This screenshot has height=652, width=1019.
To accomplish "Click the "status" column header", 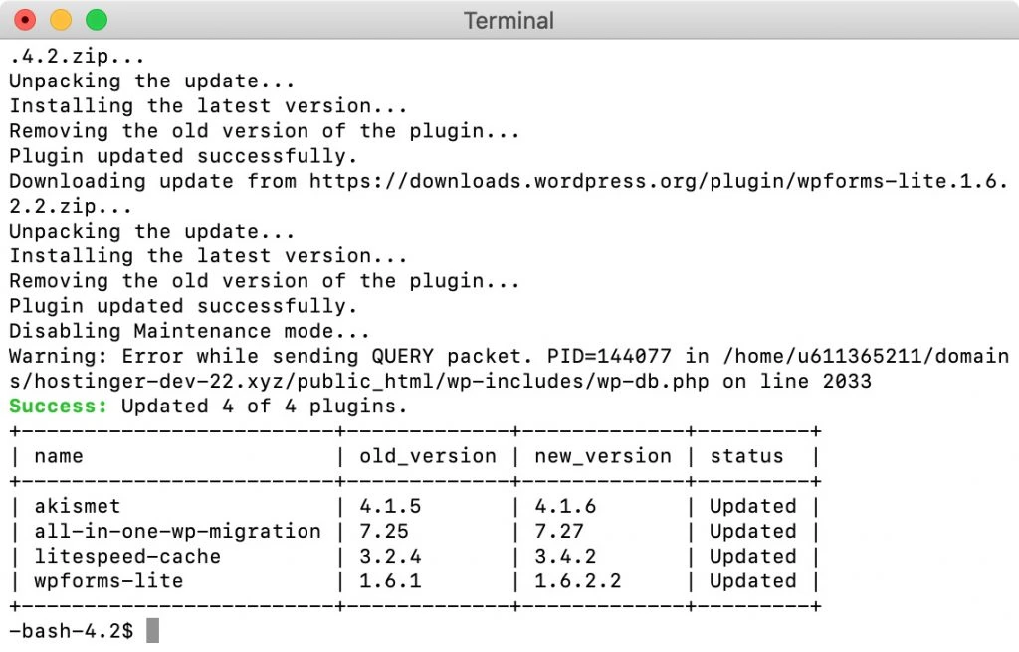I will 746,456.
